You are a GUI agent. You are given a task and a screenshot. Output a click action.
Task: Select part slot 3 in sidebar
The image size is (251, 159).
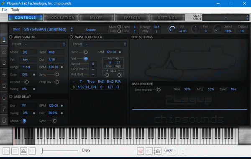4,62
